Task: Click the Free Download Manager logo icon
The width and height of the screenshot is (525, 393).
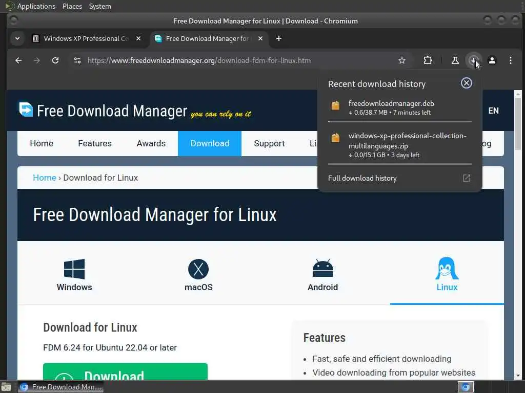Action: tap(26, 110)
